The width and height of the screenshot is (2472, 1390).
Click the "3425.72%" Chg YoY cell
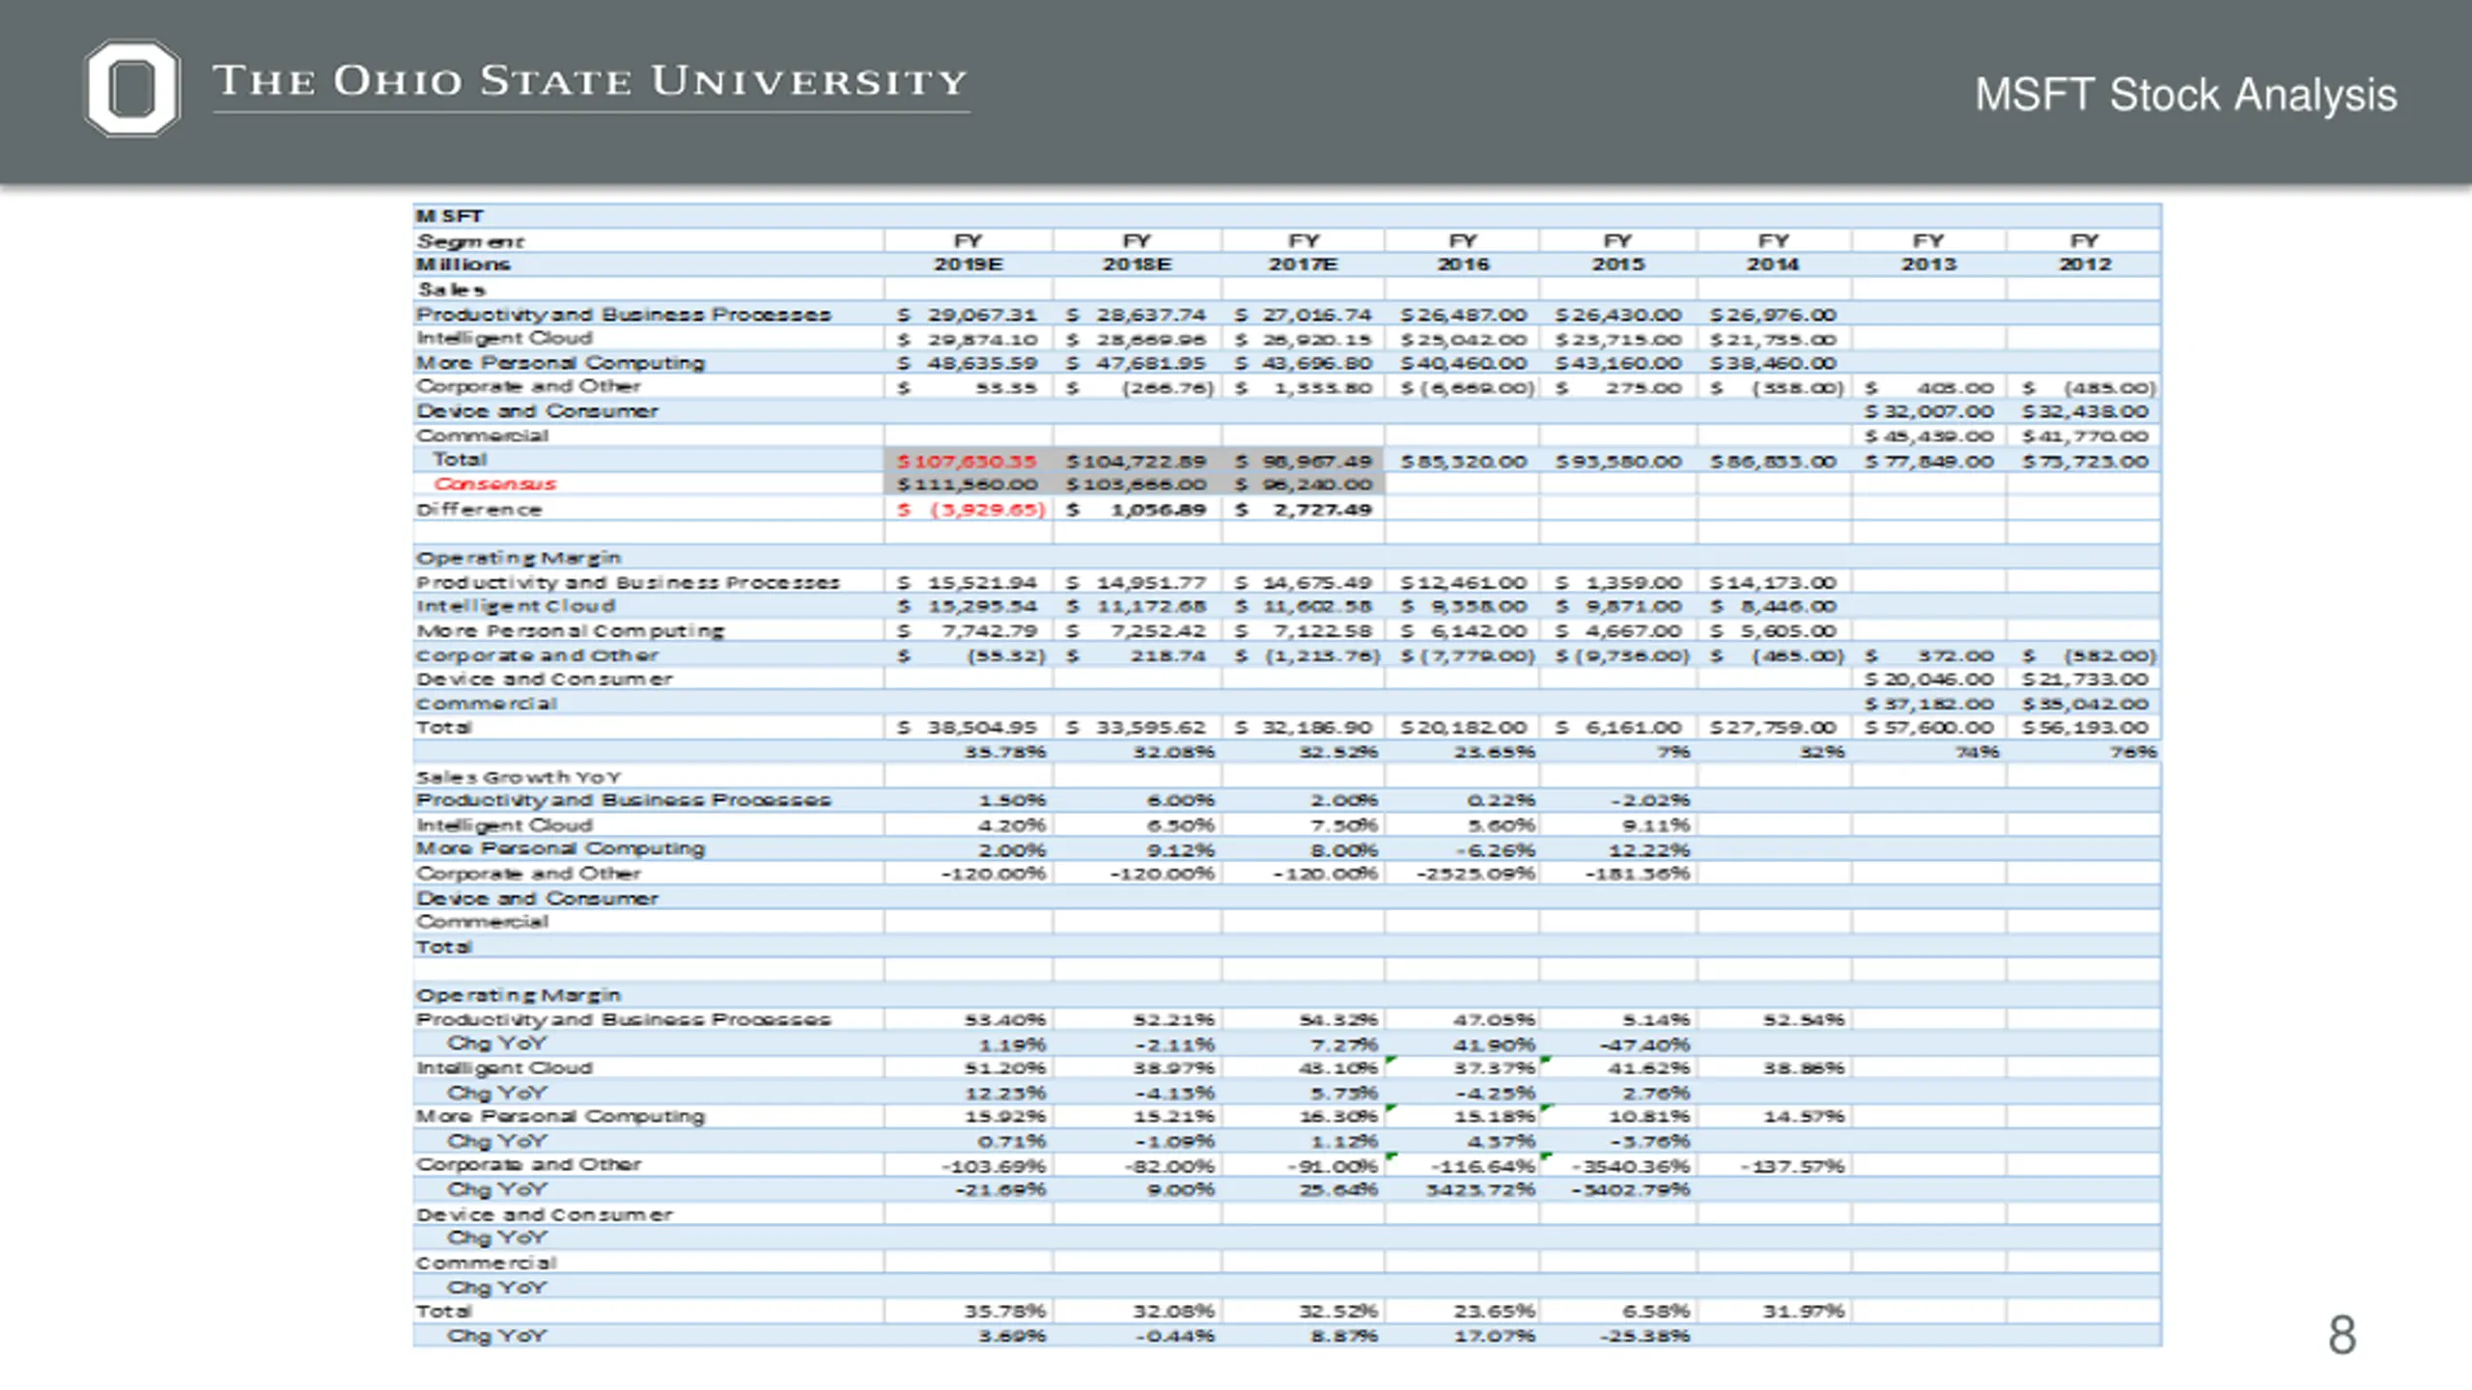[1481, 1190]
